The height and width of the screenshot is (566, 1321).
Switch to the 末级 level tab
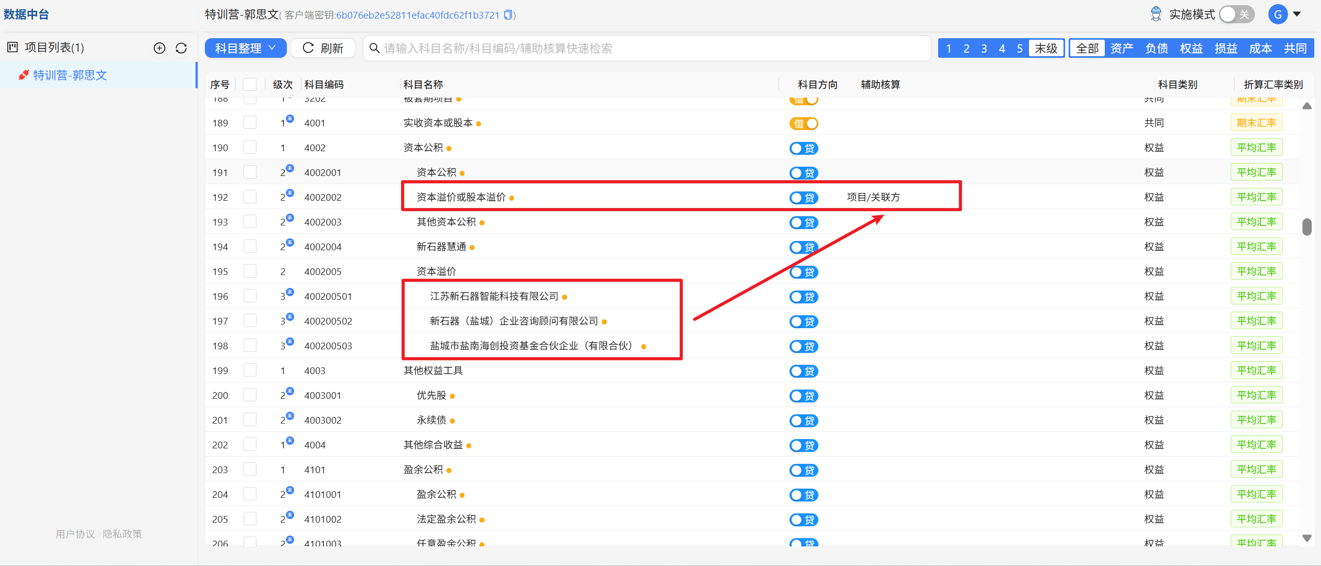tap(1046, 48)
